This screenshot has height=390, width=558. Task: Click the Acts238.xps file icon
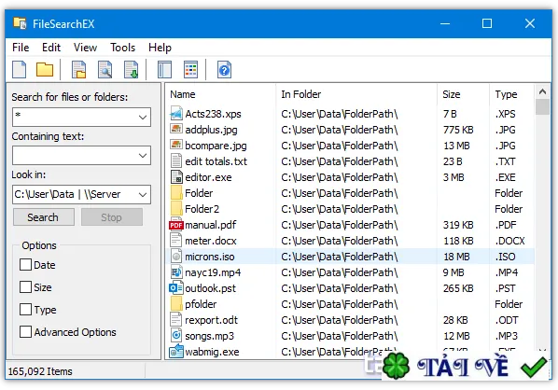click(176, 114)
